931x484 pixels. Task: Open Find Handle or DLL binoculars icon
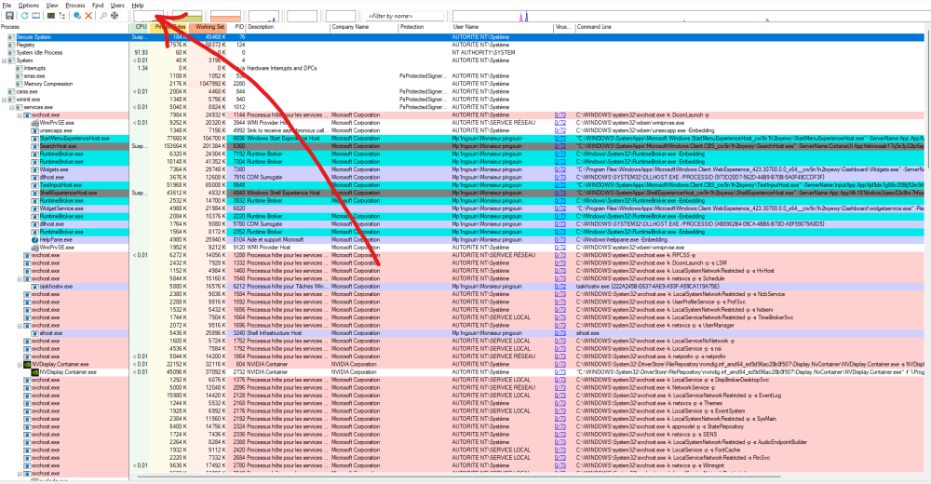(101, 16)
